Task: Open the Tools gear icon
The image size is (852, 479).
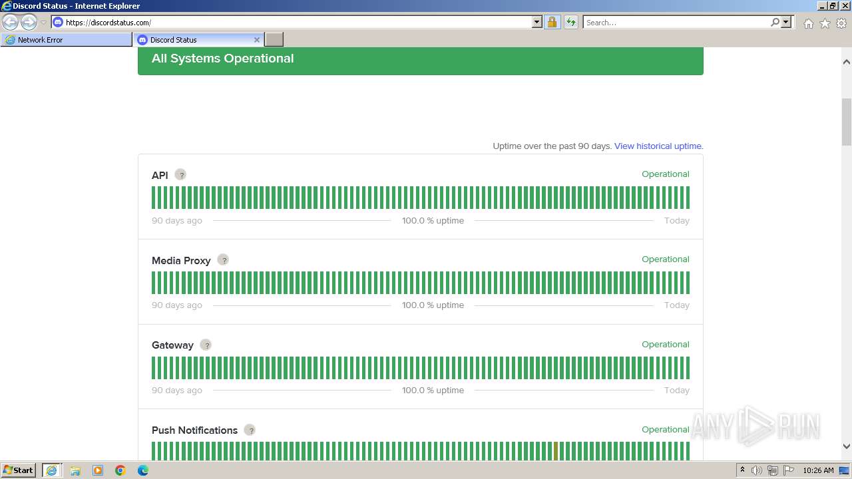Action: tap(841, 23)
